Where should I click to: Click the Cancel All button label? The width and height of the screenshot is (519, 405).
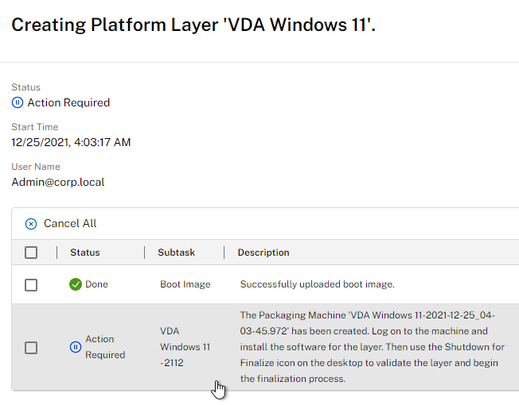[x=70, y=223]
